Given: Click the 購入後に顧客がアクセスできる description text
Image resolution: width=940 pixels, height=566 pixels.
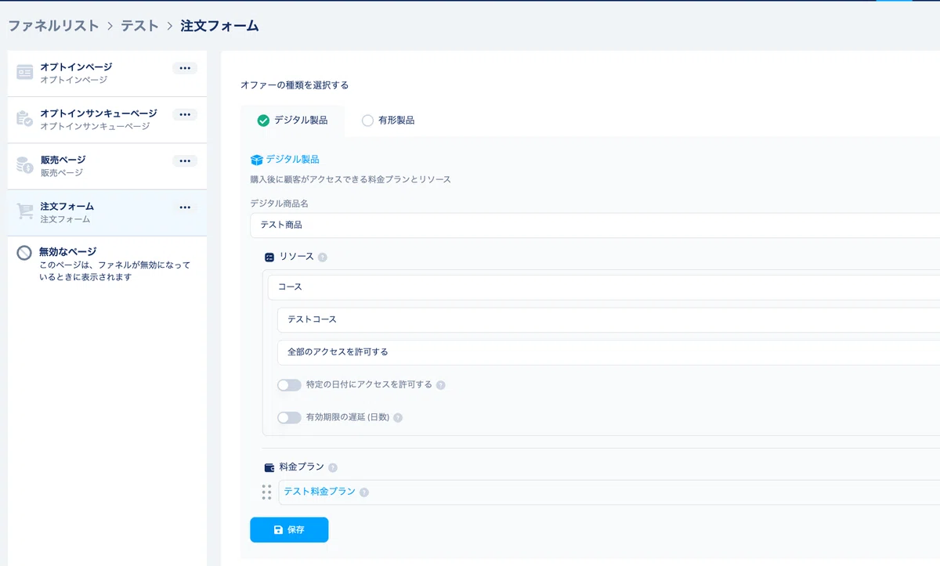Looking at the screenshot, I should [350, 179].
